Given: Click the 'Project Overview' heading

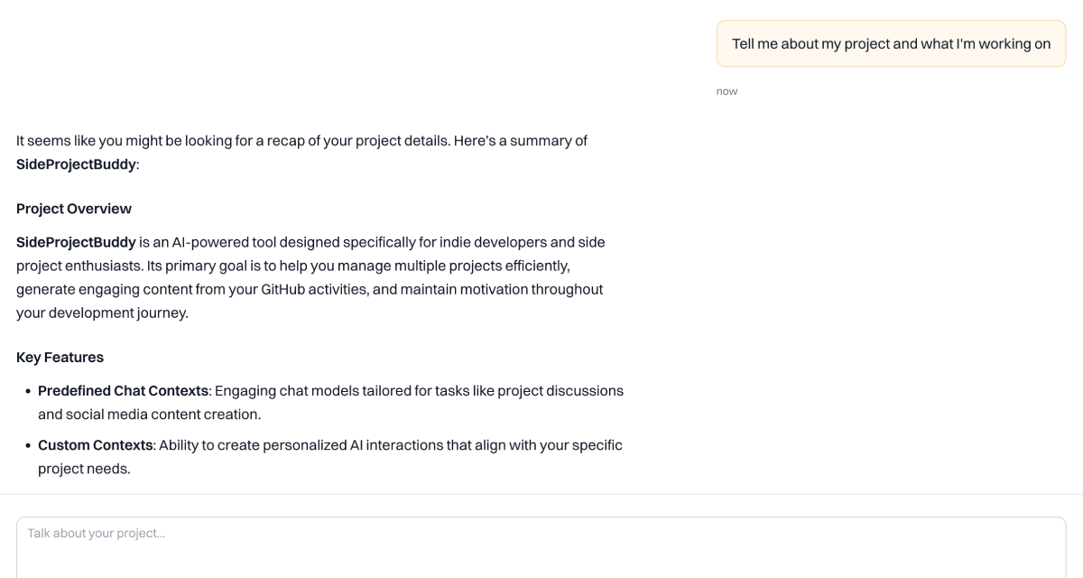Looking at the screenshot, I should (x=74, y=209).
